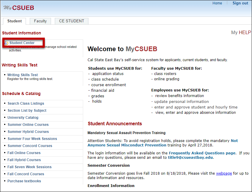This screenshot has width=252, height=192.
Task: Click the 'Enrollment Information' heading
Action: click(111, 186)
